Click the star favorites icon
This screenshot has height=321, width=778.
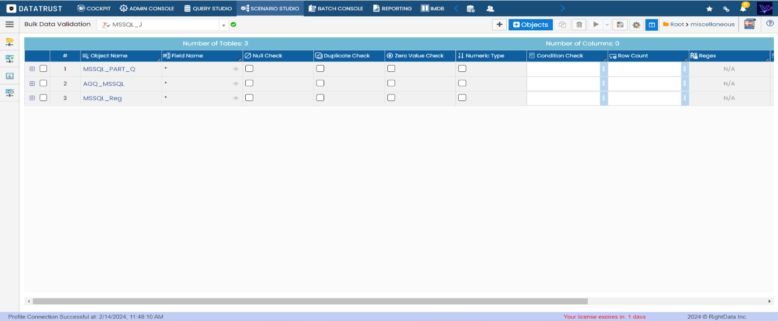tap(709, 9)
